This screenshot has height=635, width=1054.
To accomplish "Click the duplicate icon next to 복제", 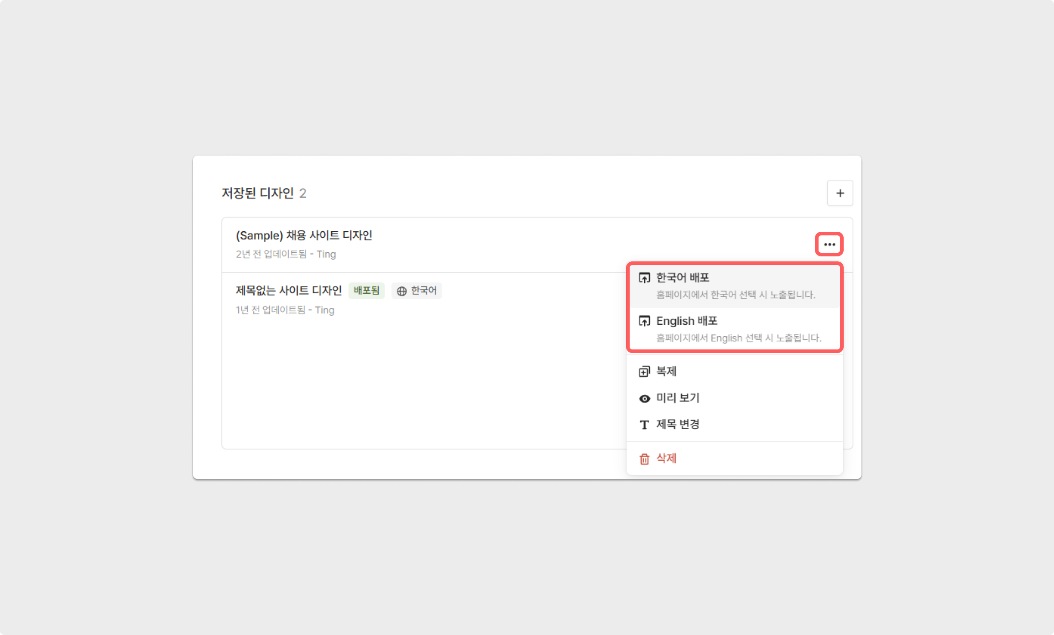I will point(644,372).
